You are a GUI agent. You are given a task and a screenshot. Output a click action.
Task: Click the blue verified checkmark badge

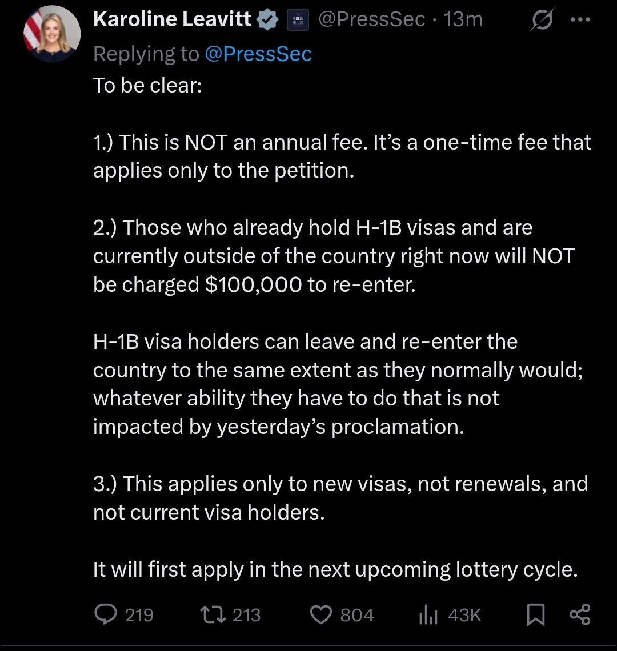coord(267,20)
